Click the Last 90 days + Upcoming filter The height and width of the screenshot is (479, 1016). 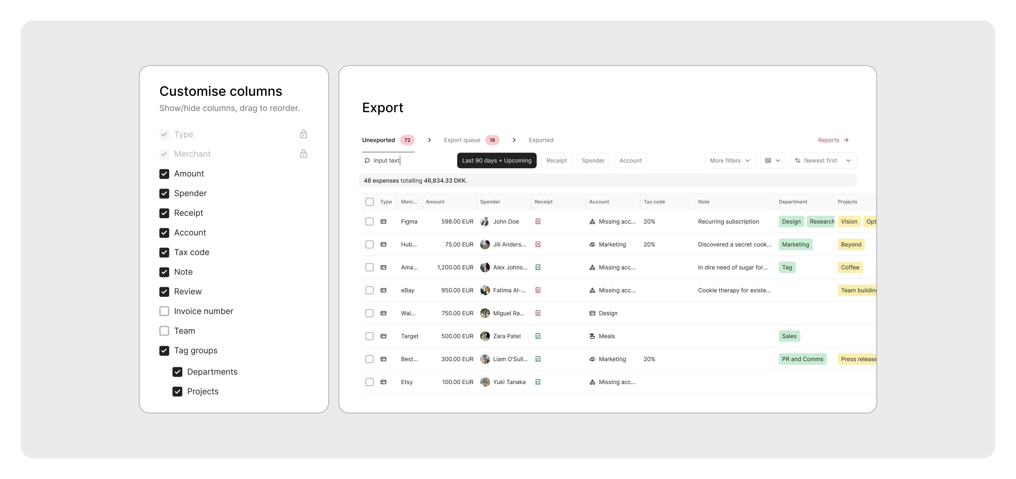click(x=497, y=160)
